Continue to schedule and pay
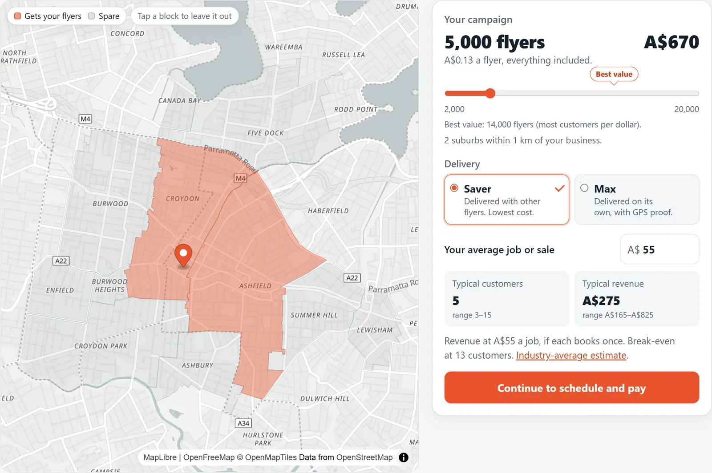This screenshot has width=712, height=473. pyautogui.click(x=571, y=388)
